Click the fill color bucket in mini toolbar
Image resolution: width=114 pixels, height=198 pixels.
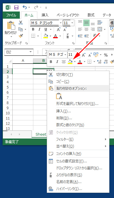pyautogui.click(x=70, y=61)
